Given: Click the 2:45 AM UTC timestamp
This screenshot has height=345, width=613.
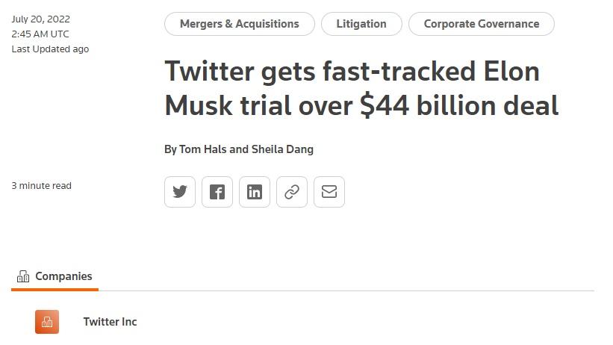Looking at the screenshot, I should (40, 34).
